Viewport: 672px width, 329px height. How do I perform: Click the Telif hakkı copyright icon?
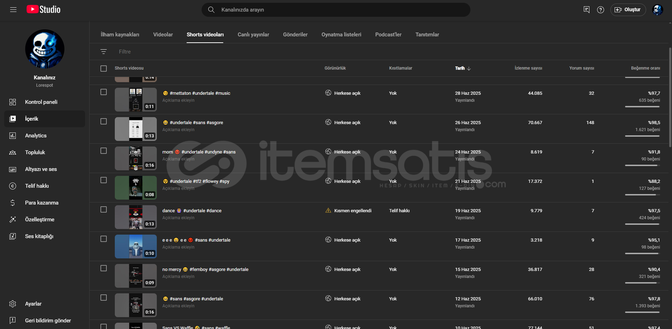pos(13,186)
